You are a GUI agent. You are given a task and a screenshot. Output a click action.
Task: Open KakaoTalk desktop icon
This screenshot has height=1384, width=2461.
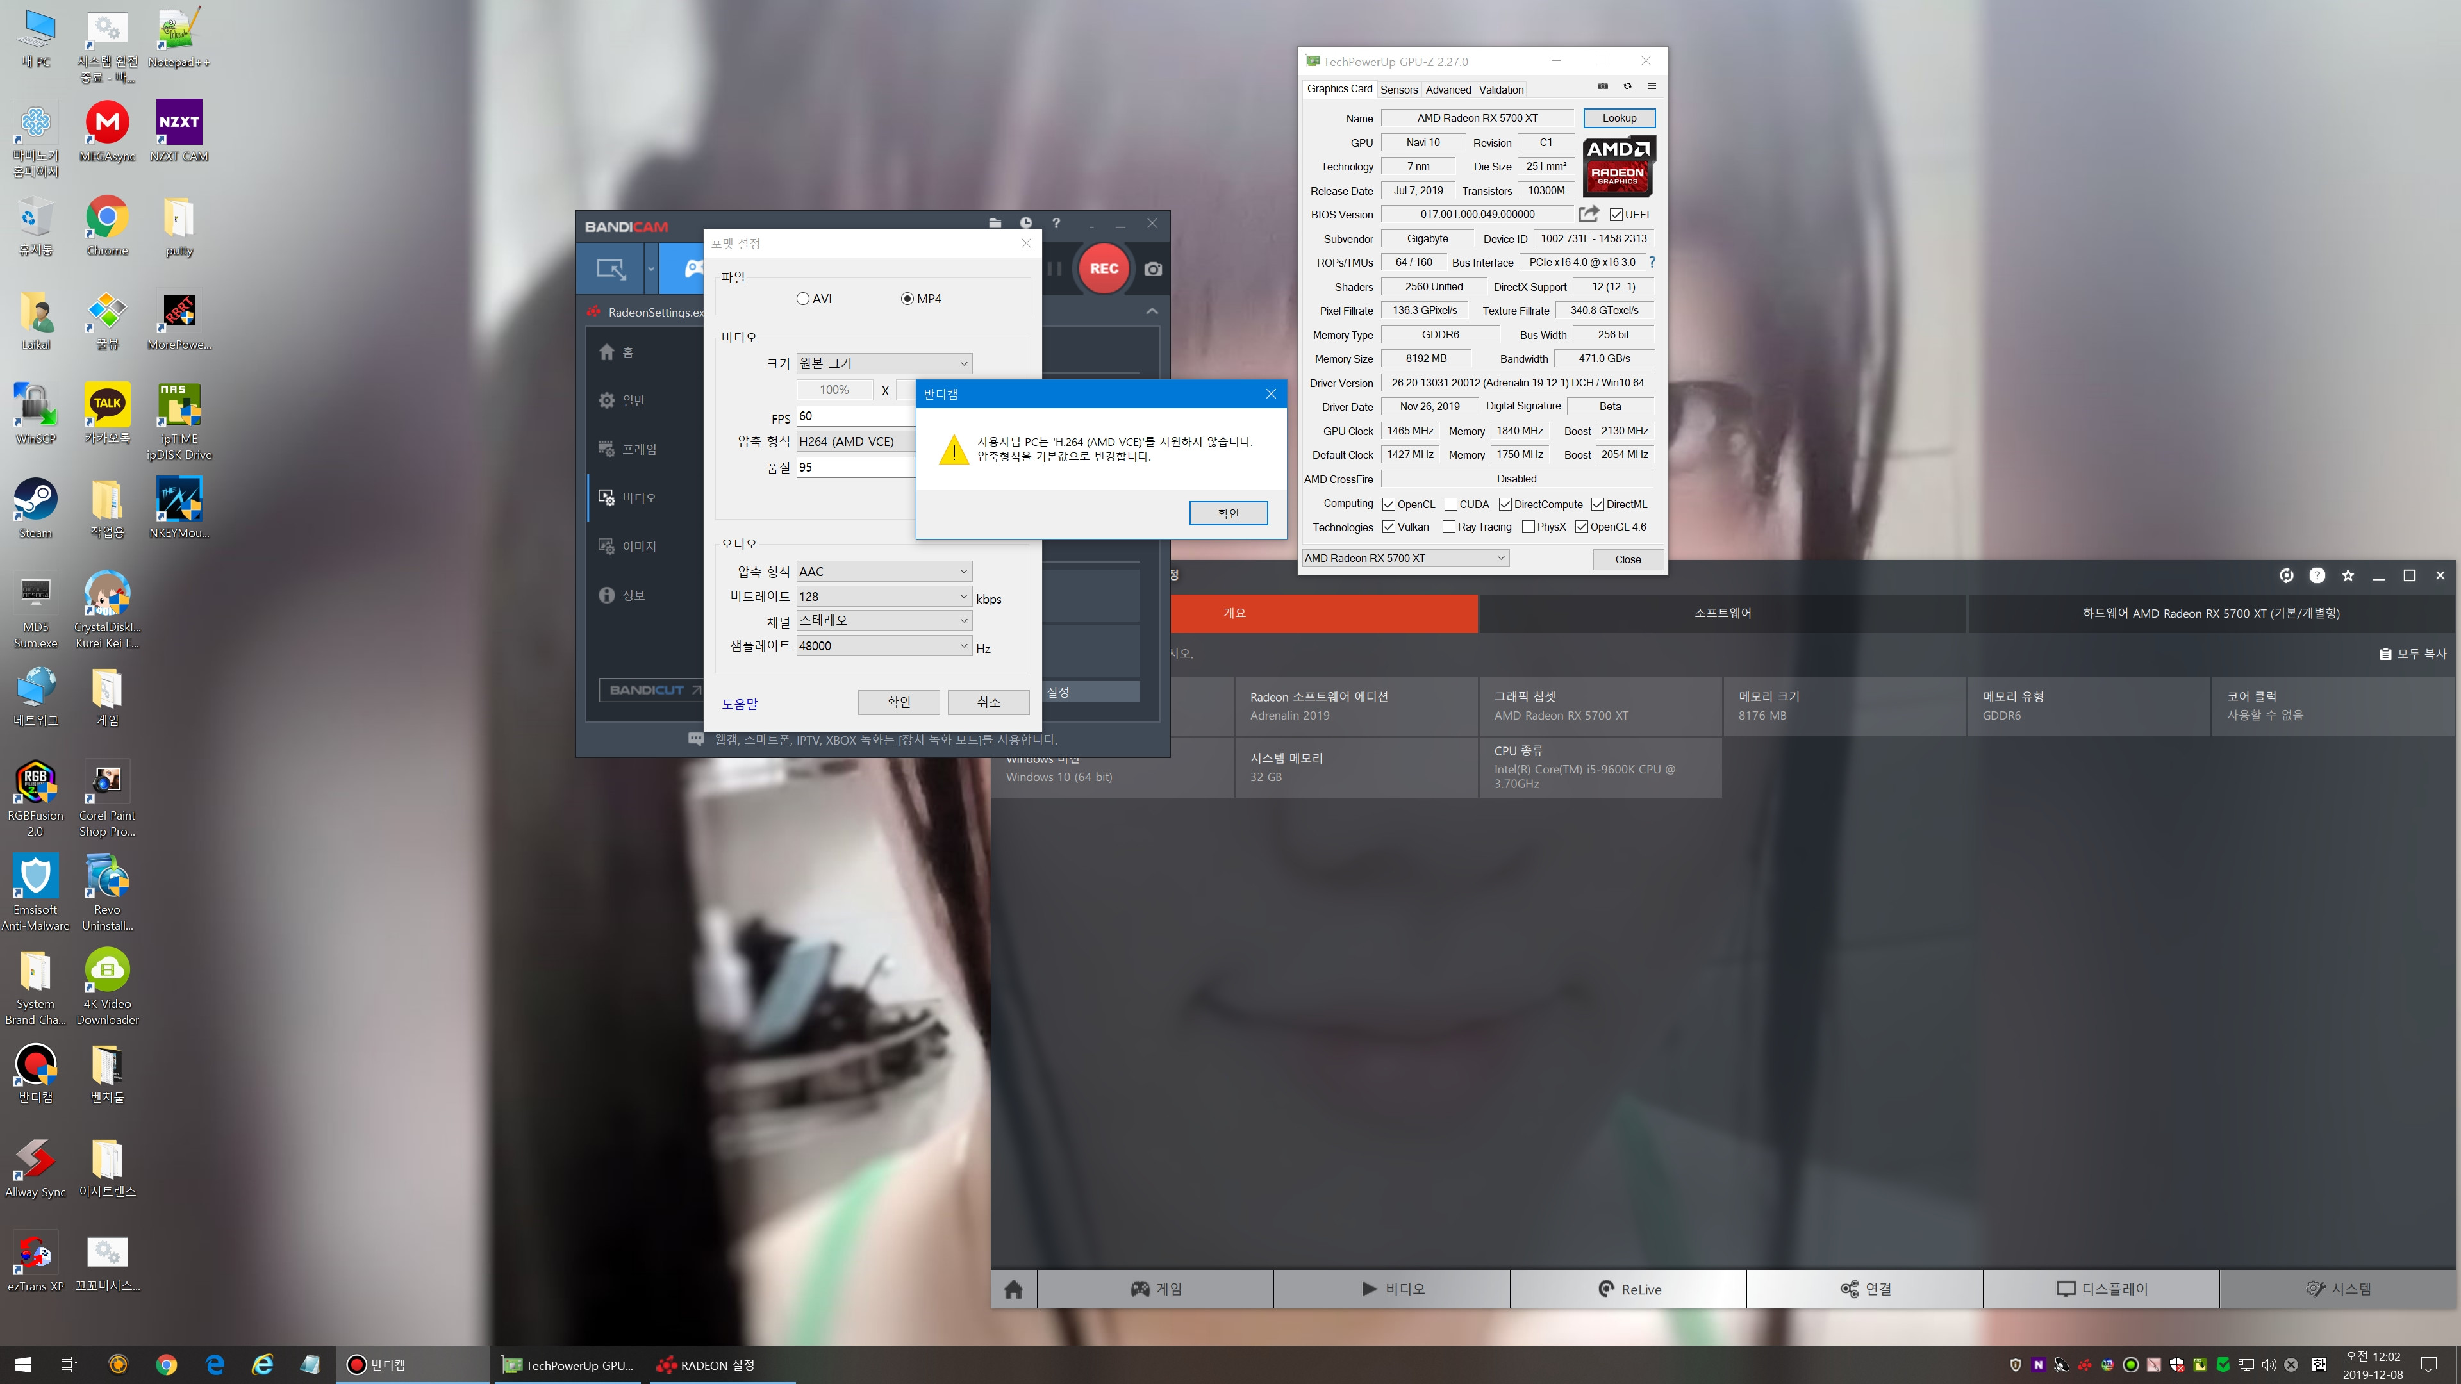click(x=107, y=413)
